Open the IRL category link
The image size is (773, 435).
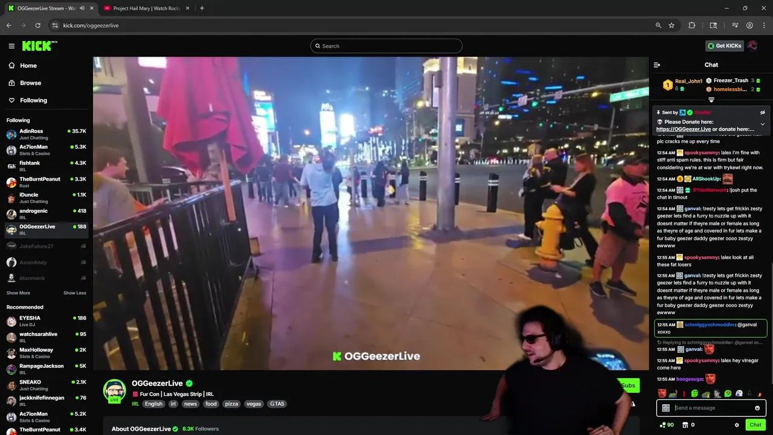(x=135, y=404)
